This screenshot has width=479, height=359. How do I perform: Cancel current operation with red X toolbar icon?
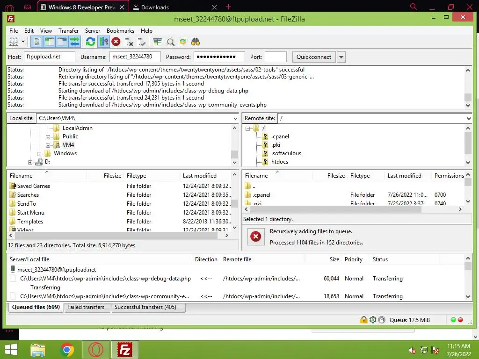point(116,42)
